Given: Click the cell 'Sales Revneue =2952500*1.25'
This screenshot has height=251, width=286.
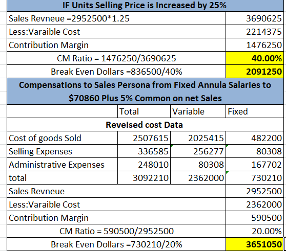Looking at the screenshot, I should click(x=116, y=18).
